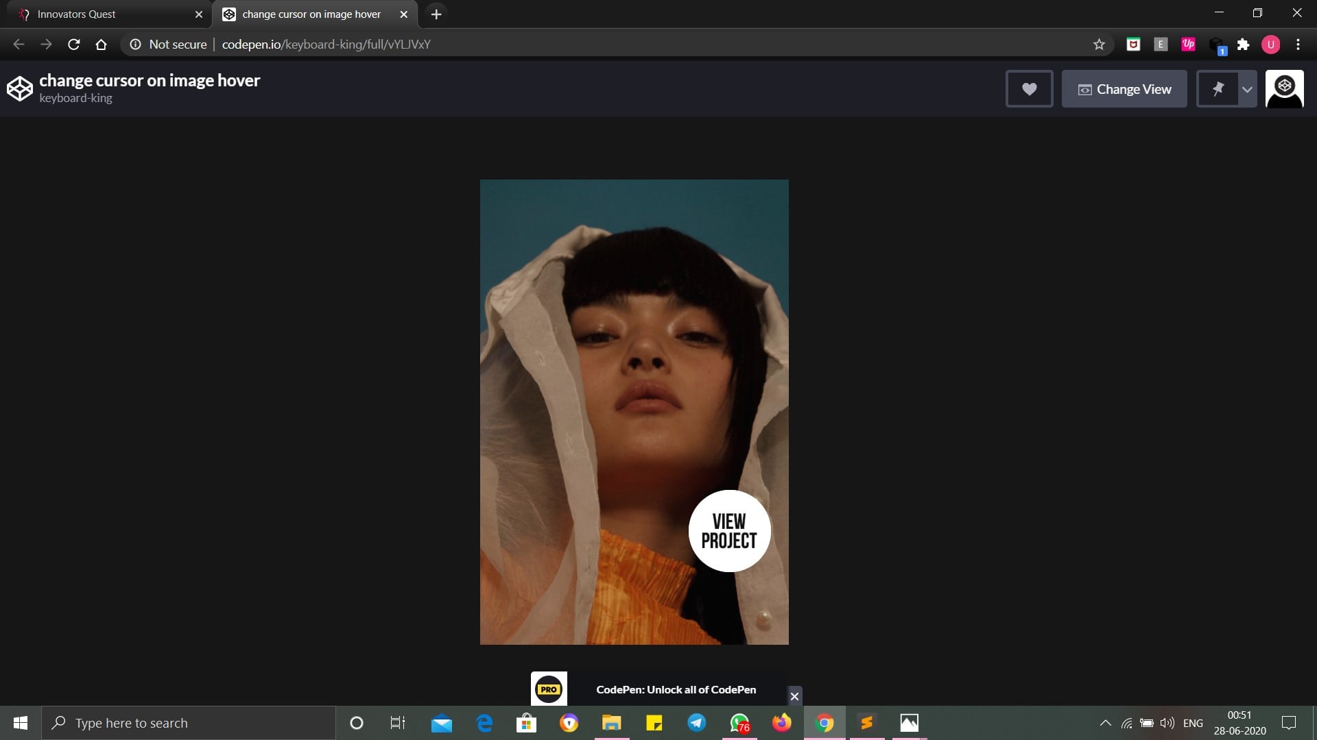Expand the dropdown arrow beside the pin
1317x740 pixels.
click(x=1247, y=89)
